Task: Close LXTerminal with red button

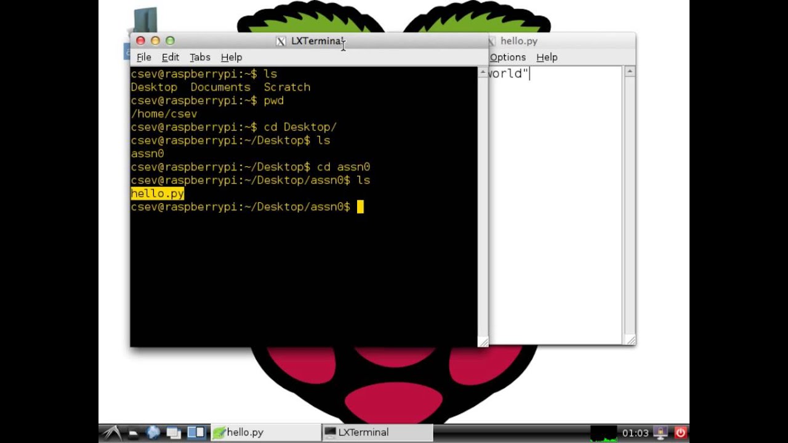Action: [x=140, y=41]
